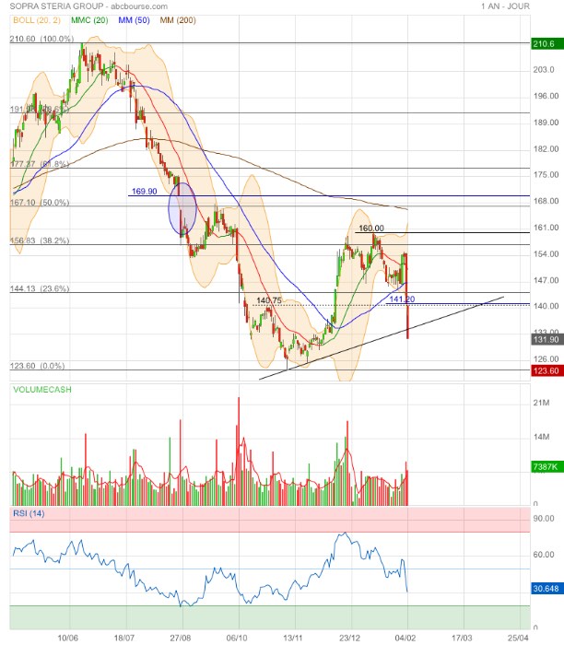Select the MM (50) indicator label

click(x=134, y=20)
